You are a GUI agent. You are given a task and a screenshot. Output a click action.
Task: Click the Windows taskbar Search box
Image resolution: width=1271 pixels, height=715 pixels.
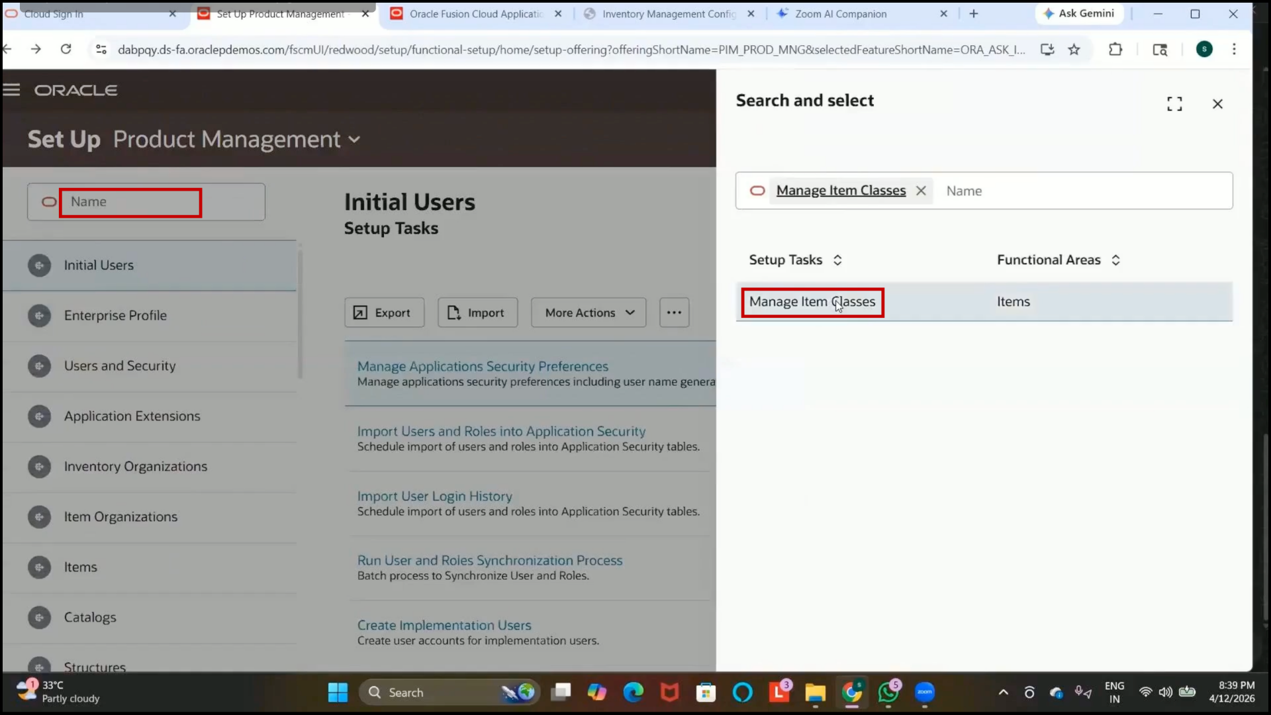449,692
